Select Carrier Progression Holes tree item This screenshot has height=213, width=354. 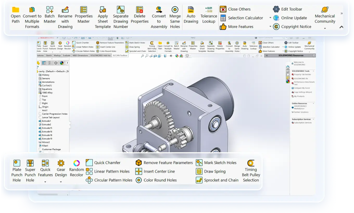53,114
